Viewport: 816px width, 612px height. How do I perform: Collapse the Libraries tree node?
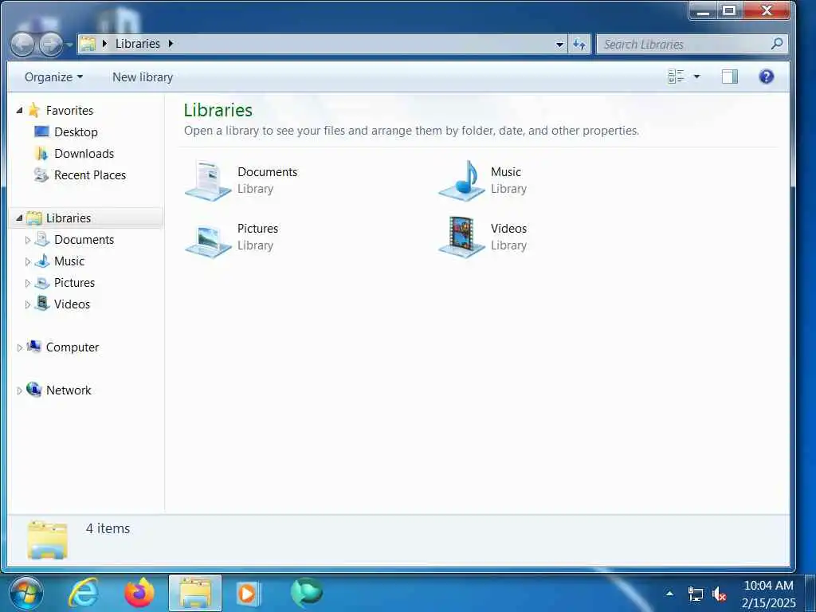click(x=19, y=218)
